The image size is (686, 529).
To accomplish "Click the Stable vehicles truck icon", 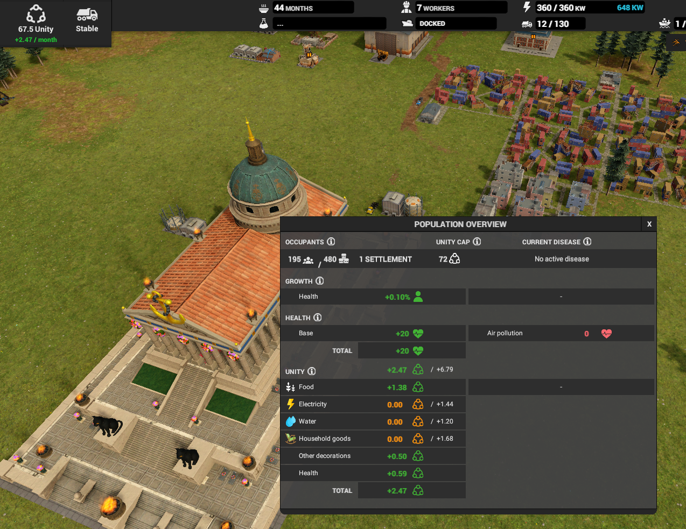I will [87, 15].
